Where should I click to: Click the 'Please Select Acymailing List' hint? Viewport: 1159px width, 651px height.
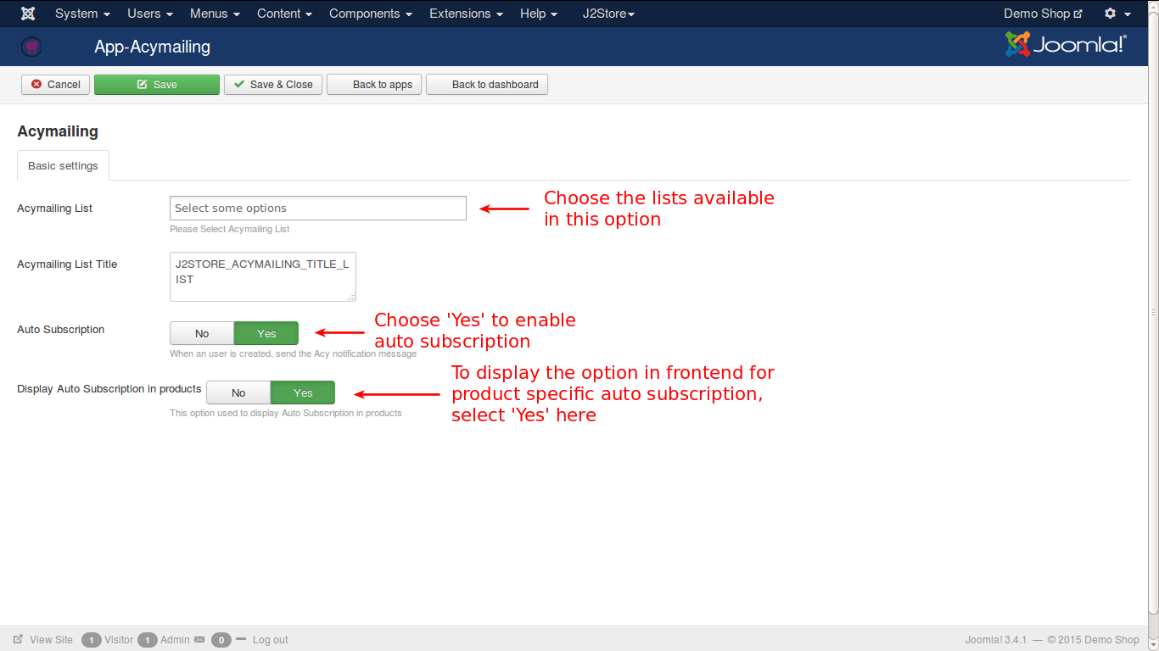pos(229,230)
